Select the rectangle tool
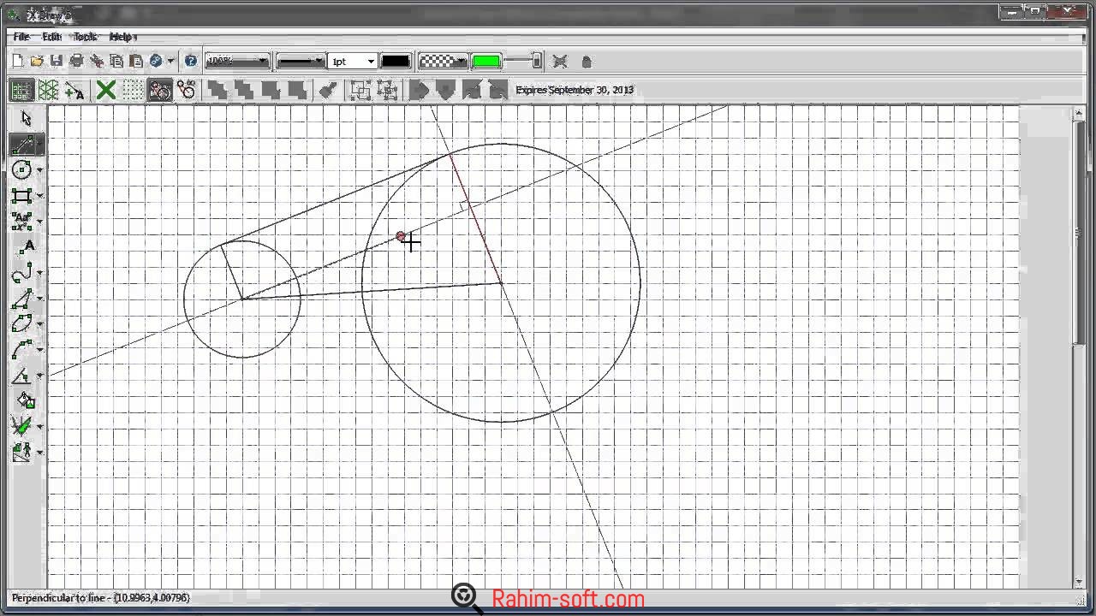The height and width of the screenshot is (616, 1096). click(22, 196)
